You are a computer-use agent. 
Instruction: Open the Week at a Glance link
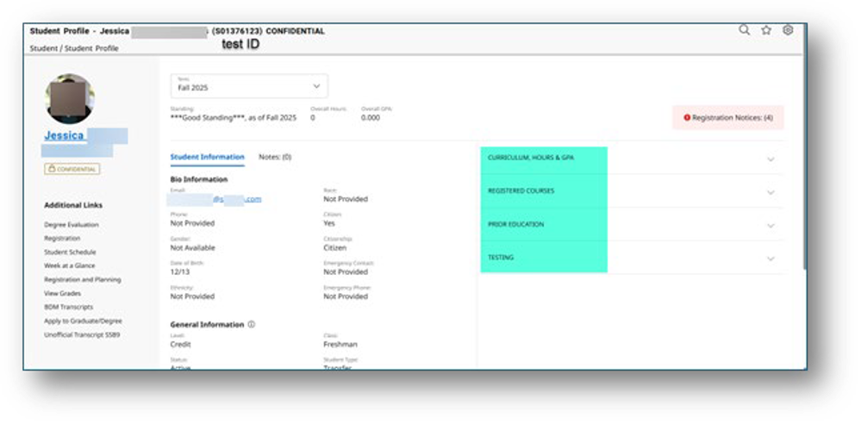pos(69,265)
